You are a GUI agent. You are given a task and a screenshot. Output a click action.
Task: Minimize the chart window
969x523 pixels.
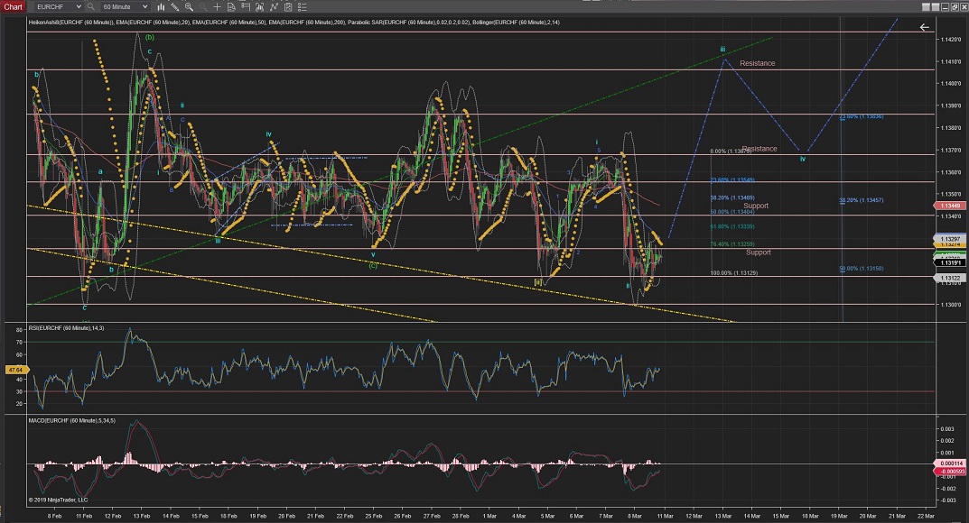(x=946, y=7)
